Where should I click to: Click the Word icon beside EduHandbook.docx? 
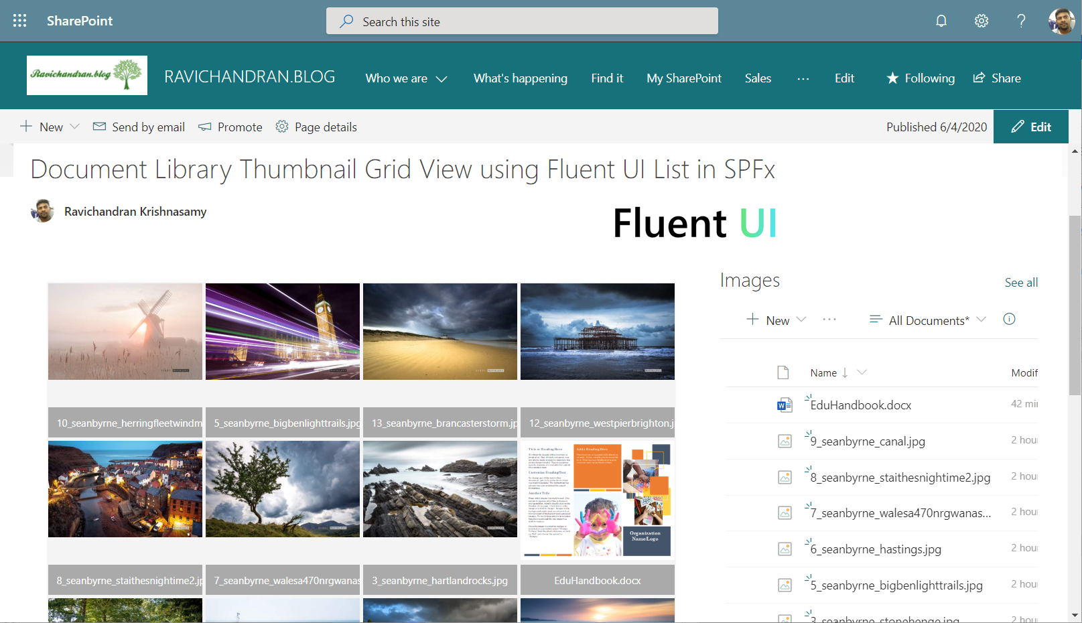[784, 405]
